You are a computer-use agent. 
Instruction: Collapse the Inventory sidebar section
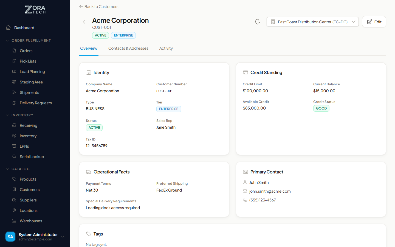point(7,115)
